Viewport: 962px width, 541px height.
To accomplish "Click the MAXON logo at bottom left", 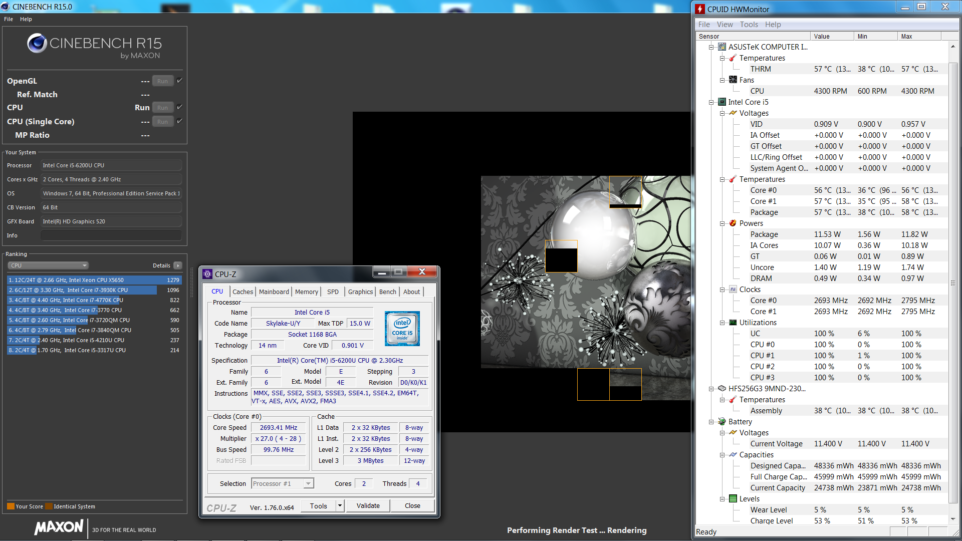I will coord(59,527).
